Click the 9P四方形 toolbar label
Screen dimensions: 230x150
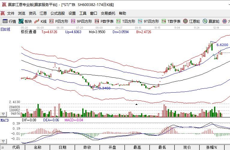[84, 22]
